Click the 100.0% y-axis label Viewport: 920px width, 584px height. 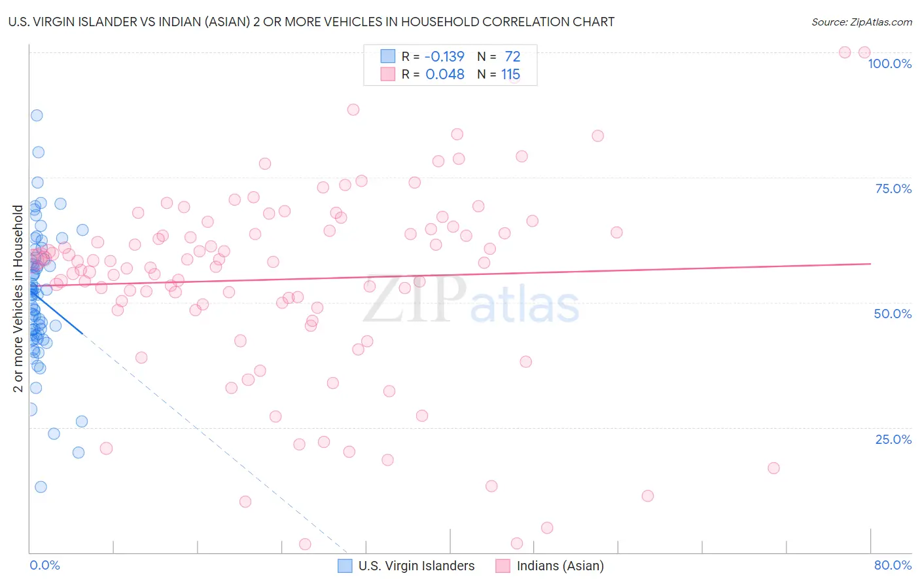point(889,64)
